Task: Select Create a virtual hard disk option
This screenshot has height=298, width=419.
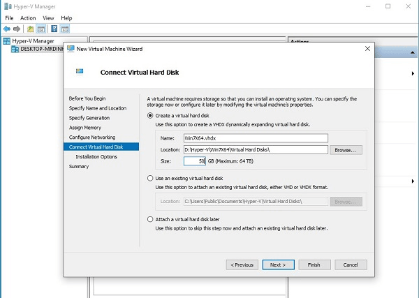Action: 150,116
